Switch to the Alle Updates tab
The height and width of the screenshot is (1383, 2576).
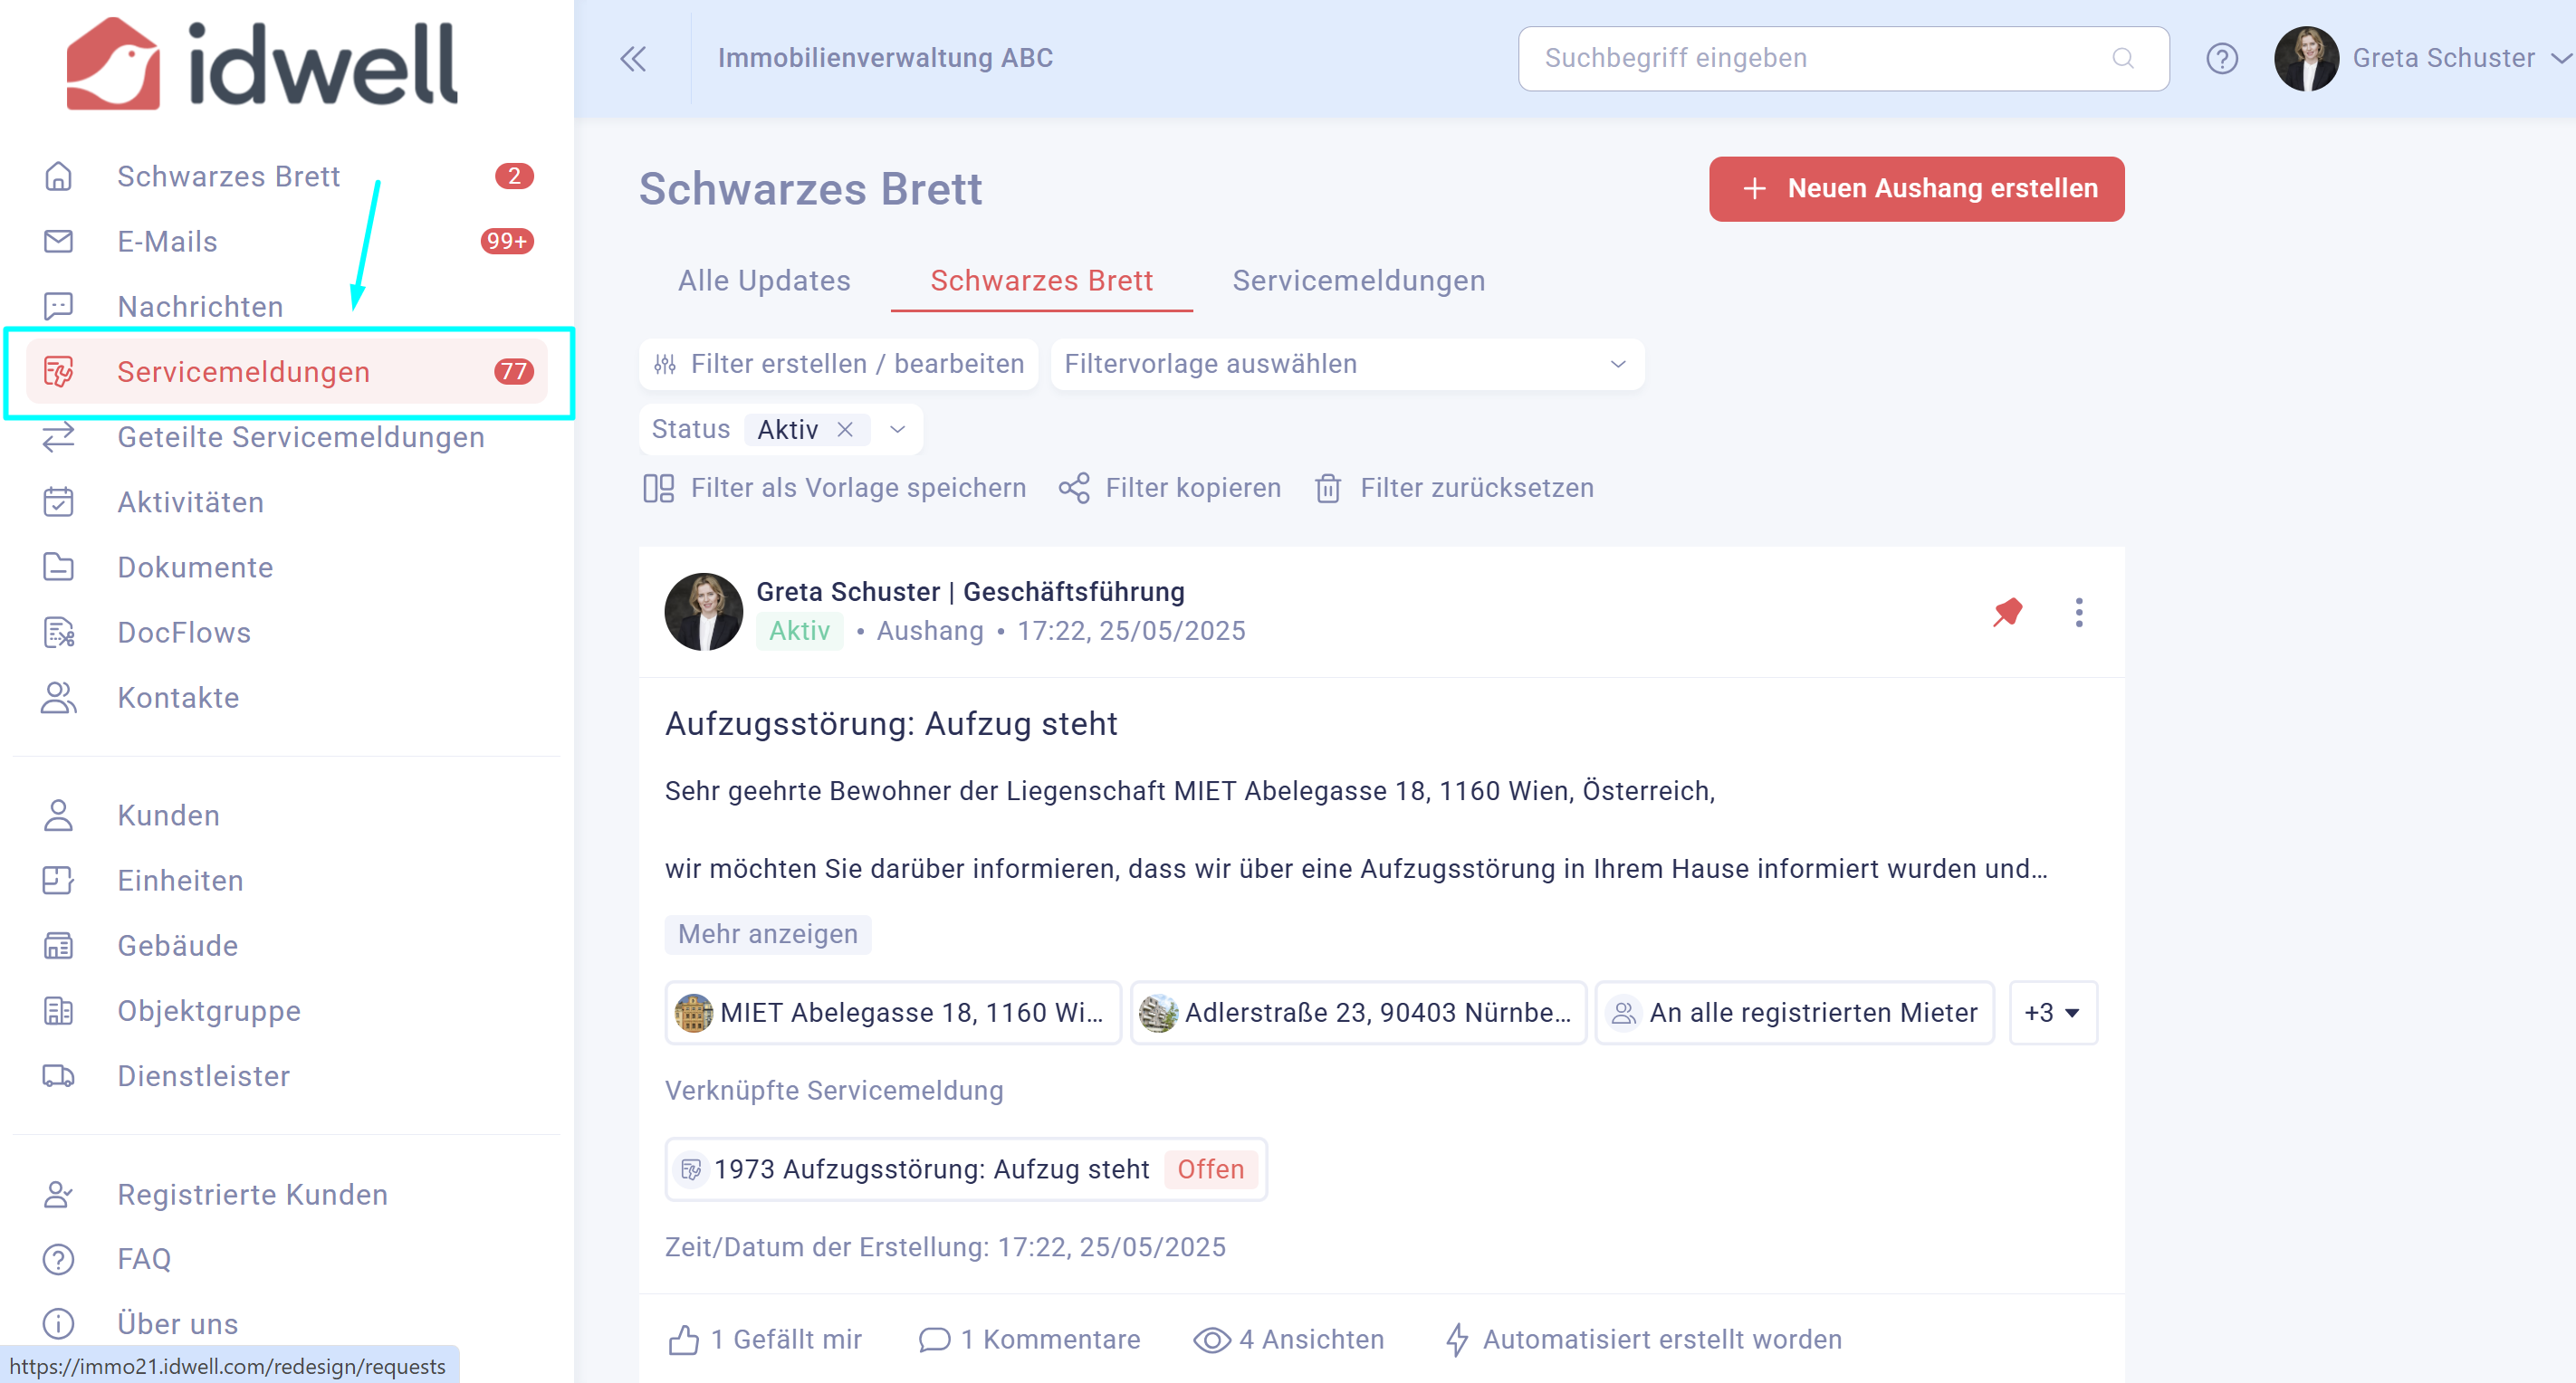[x=764, y=280]
